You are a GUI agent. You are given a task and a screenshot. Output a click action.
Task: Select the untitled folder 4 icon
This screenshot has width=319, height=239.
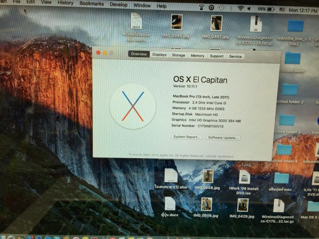pos(284,149)
